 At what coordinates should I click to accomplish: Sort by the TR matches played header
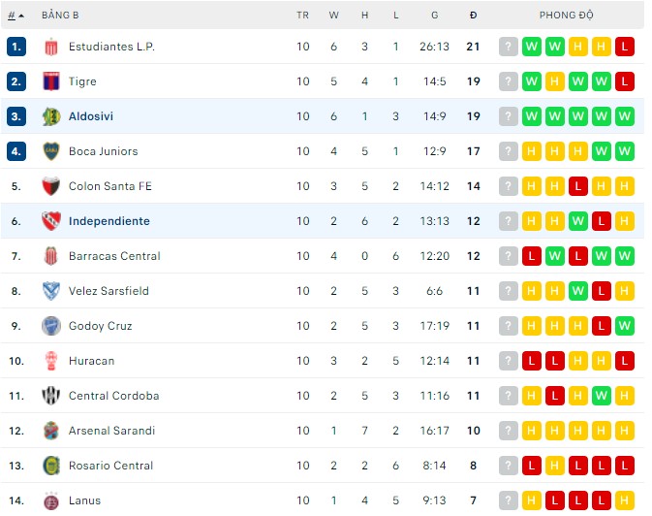pos(302,16)
